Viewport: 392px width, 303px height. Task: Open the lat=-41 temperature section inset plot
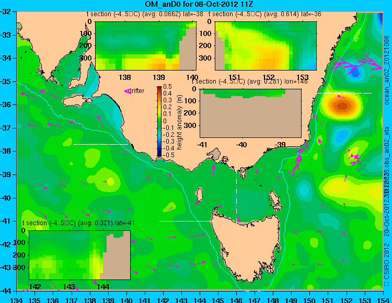[x=79, y=255]
